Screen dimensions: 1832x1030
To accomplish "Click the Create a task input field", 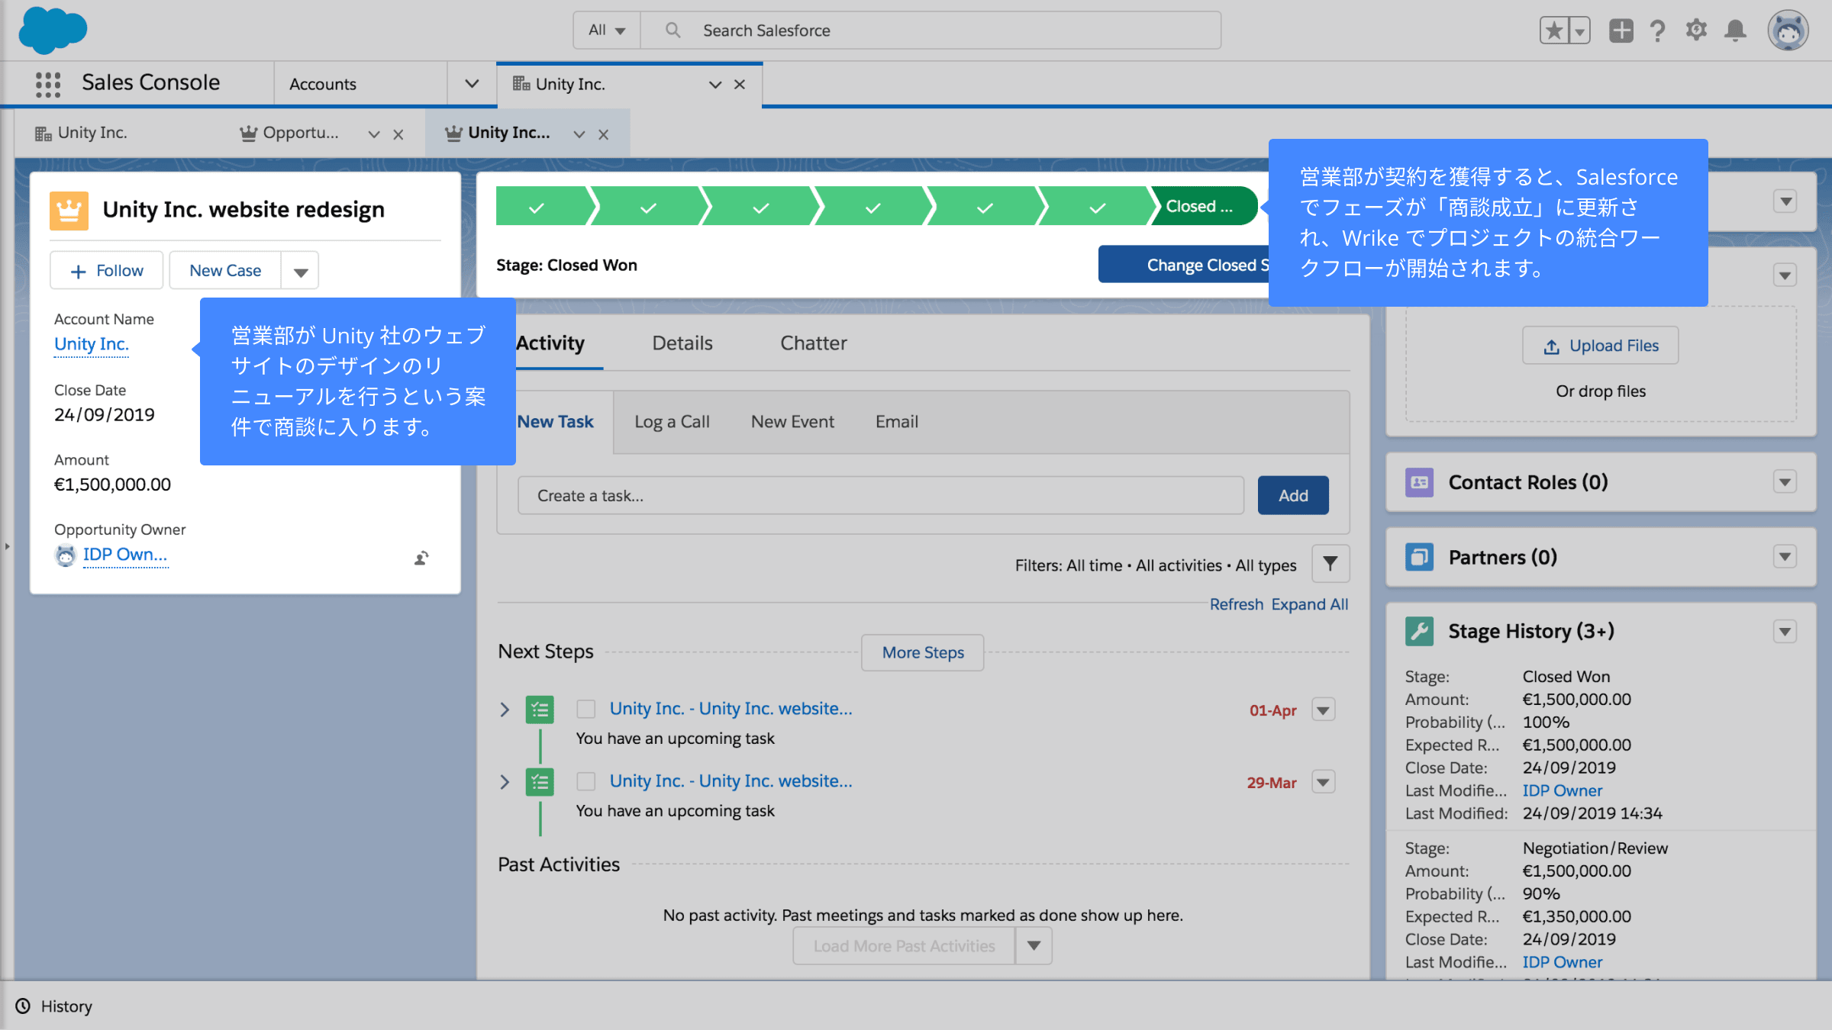I will [x=881, y=496].
